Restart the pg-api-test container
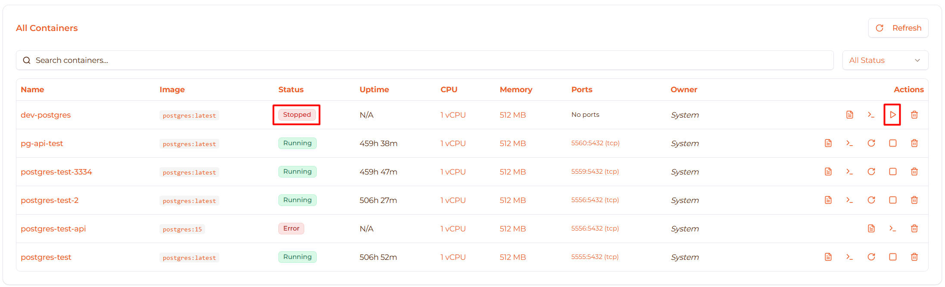 pos(871,143)
